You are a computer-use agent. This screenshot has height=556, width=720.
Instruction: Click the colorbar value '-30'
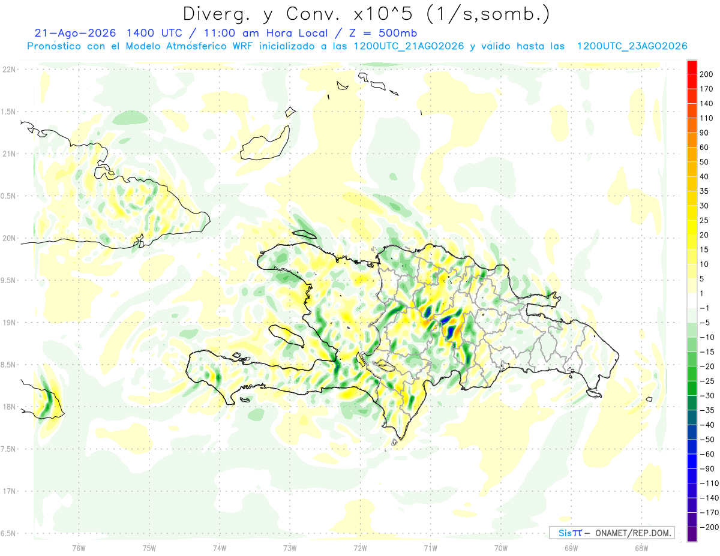point(707,395)
